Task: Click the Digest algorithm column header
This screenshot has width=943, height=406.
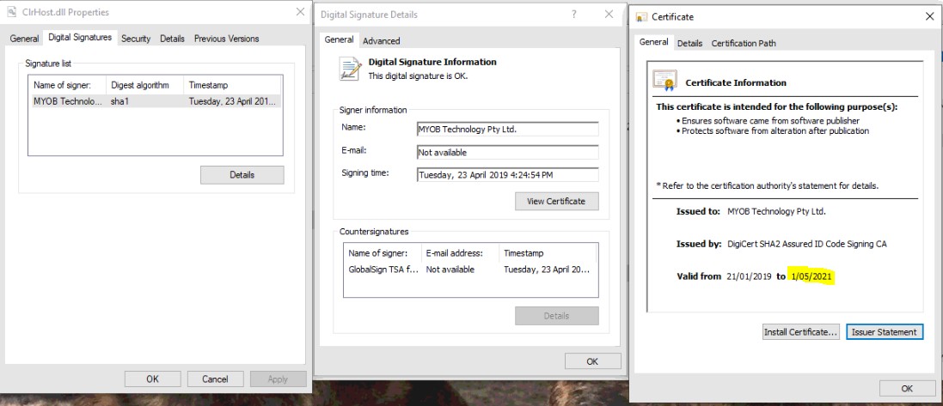Action: (145, 85)
